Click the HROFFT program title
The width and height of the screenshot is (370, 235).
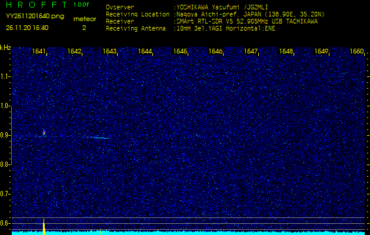[x=36, y=5]
